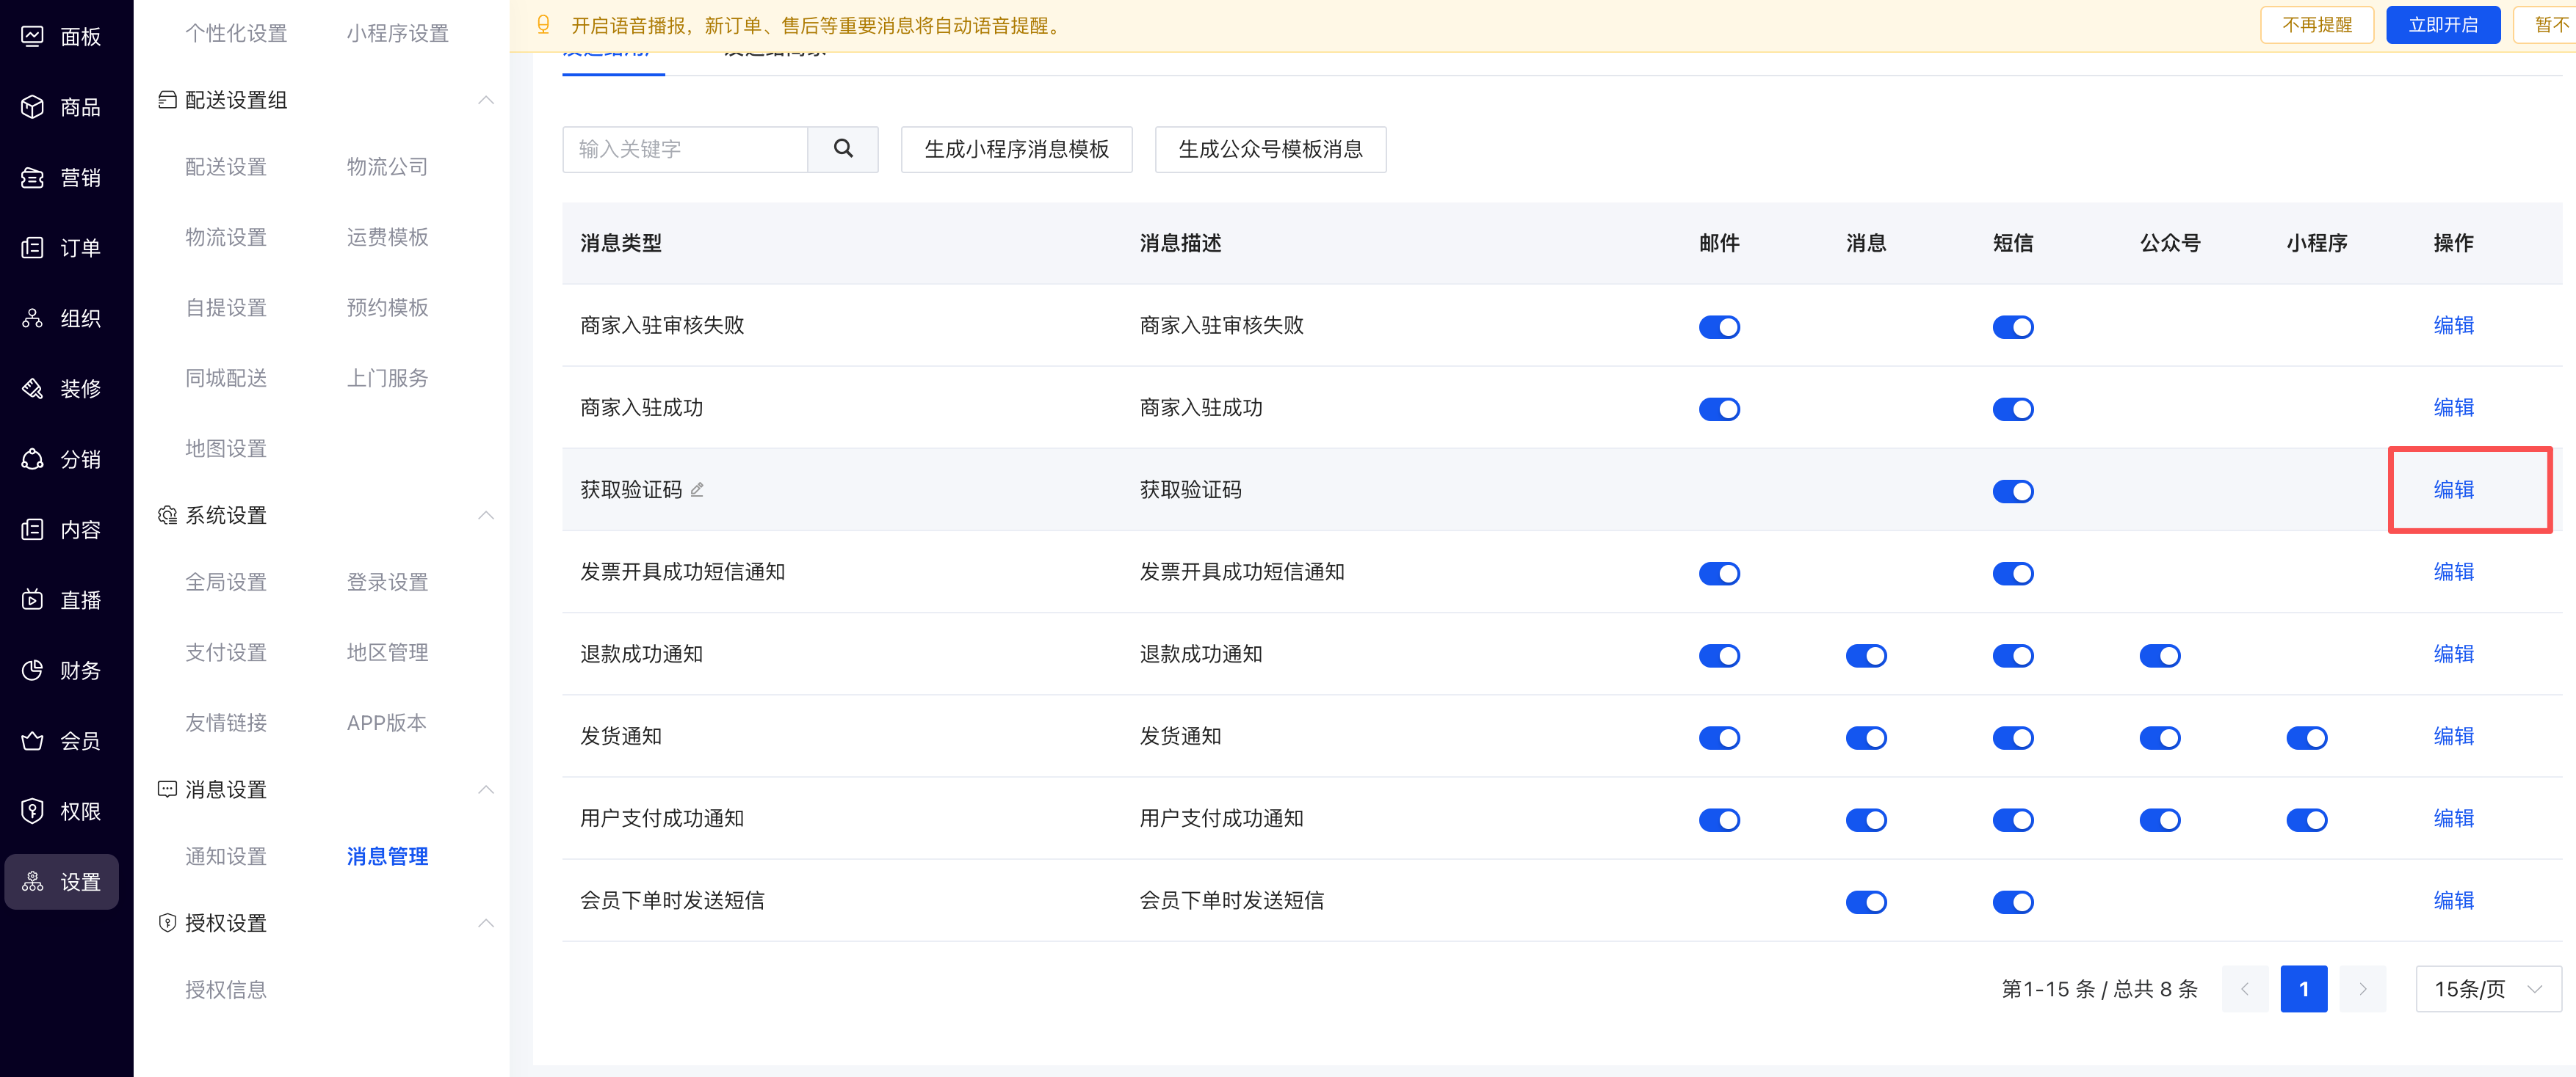Screen dimensions: 2576x1077
Task: Toggle 邮件 switch for 商家入驻审核失败
Action: pyautogui.click(x=1719, y=326)
